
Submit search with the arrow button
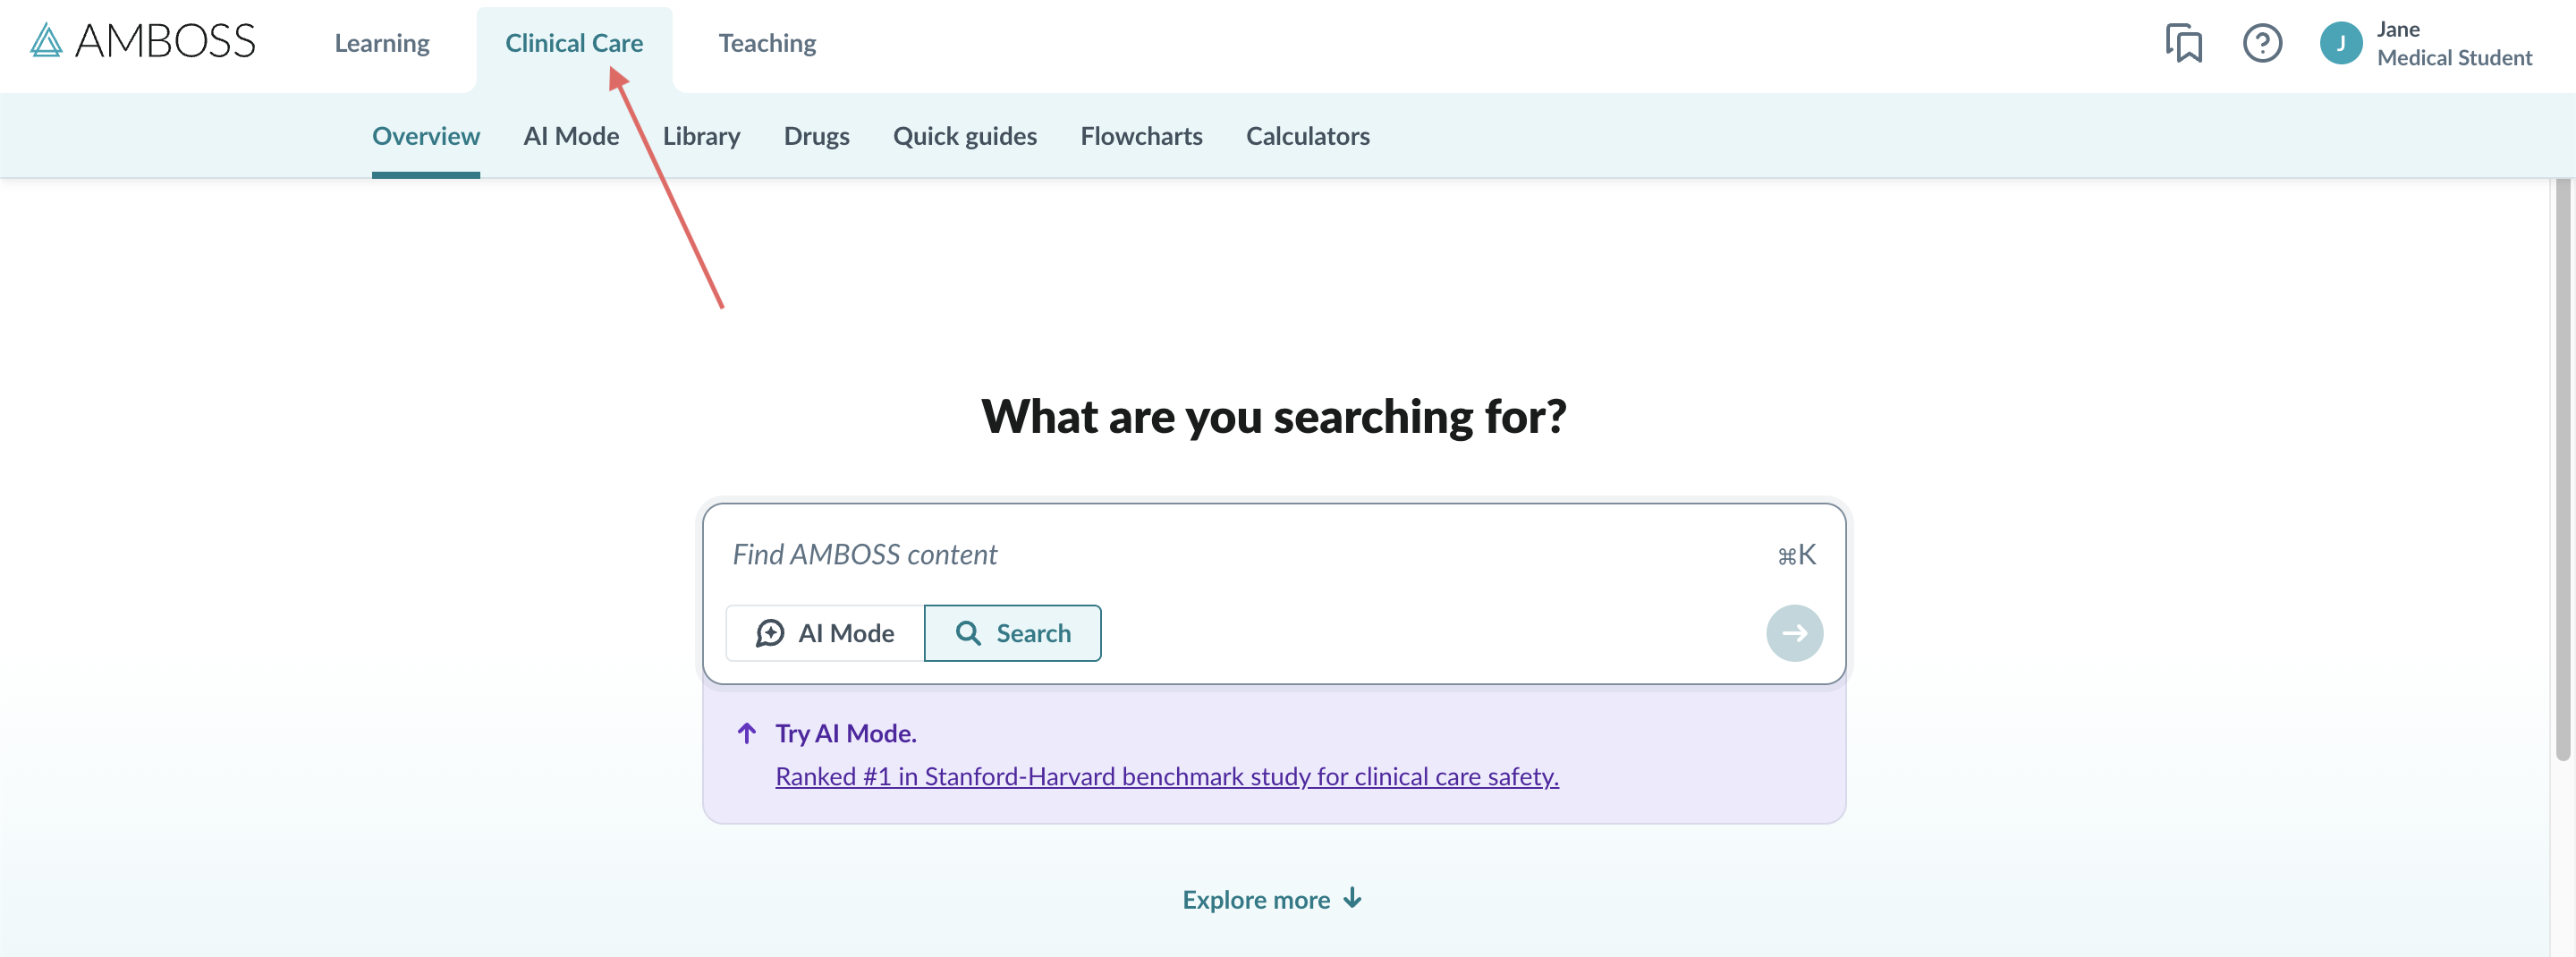(1794, 633)
